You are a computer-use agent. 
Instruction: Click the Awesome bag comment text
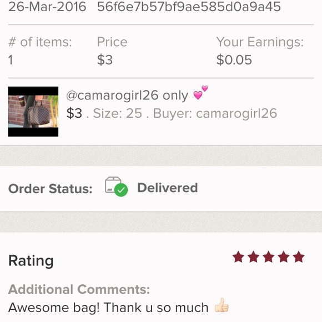tap(108, 308)
